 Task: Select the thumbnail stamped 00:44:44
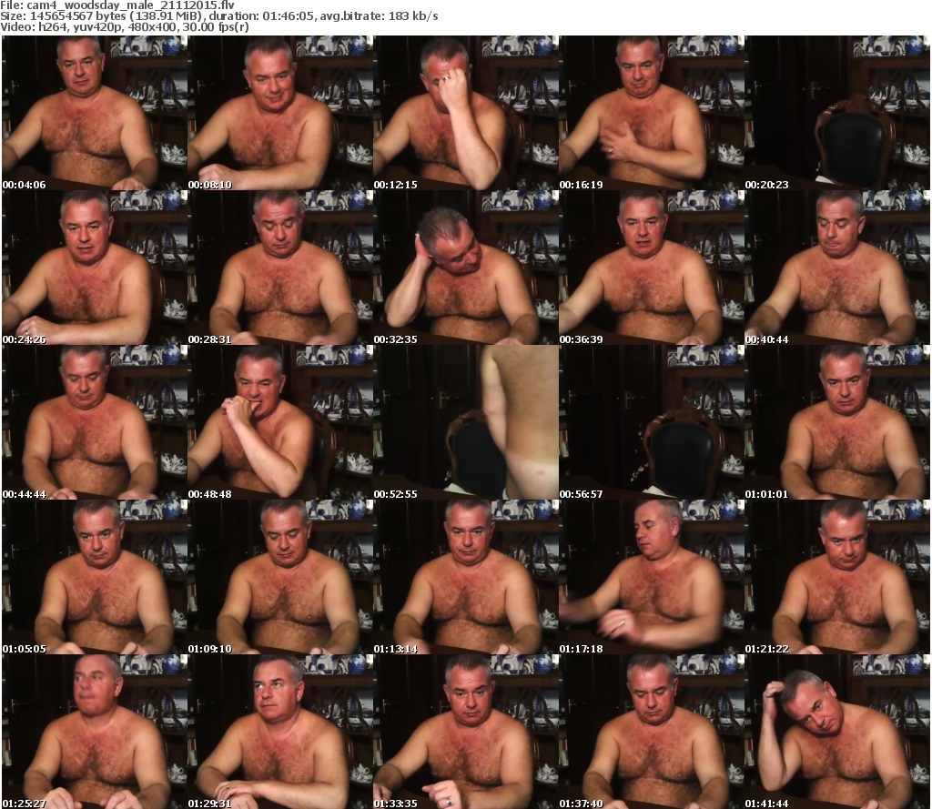pyautogui.click(x=95, y=422)
